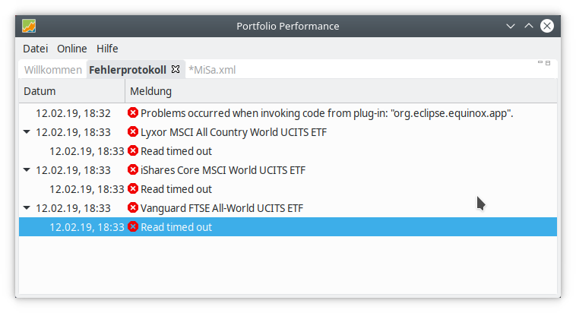Click the error icon beside the equinox plug-in message
Image resolution: width=576 pixels, height=313 pixels.
(x=133, y=113)
